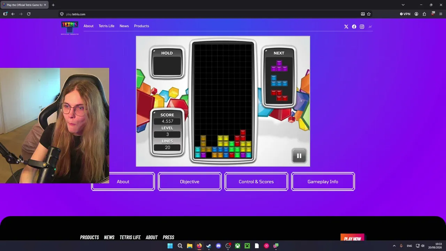
Task: Open Discord from the taskbar
Action: click(218, 246)
